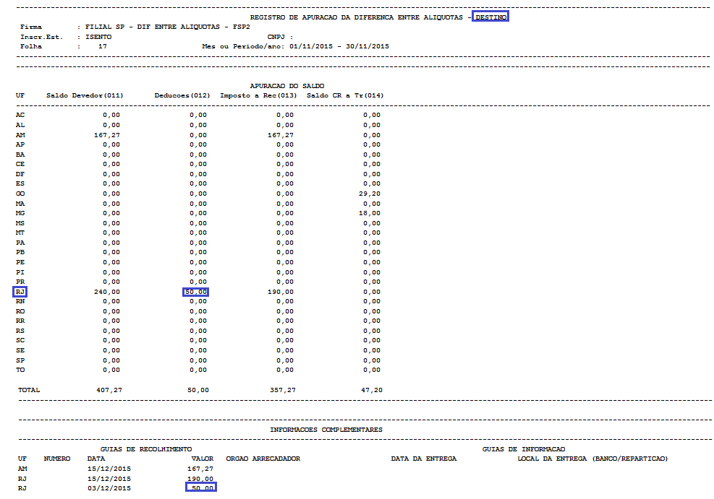Image resolution: width=714 pixels, height=499 pixels.
Task: Select the word DESTINO in the header
Action: [x=490, y=17]
